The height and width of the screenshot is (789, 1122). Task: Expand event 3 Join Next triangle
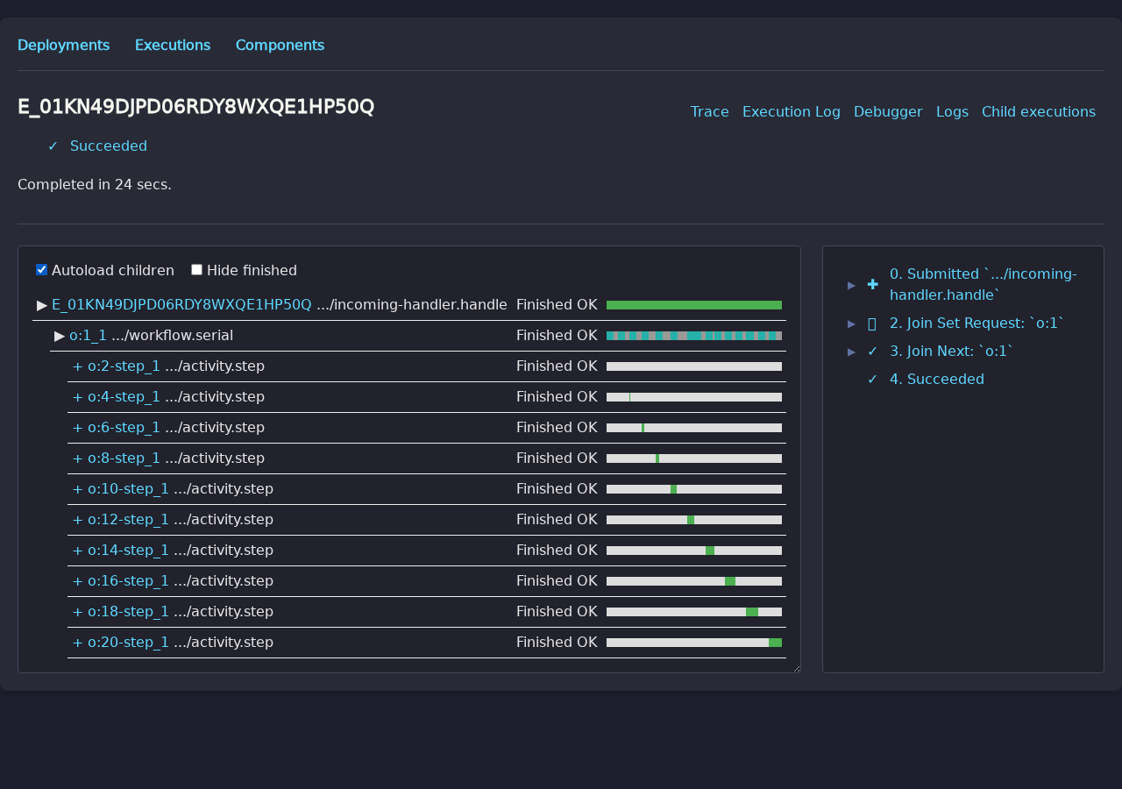tap(851, 352)
